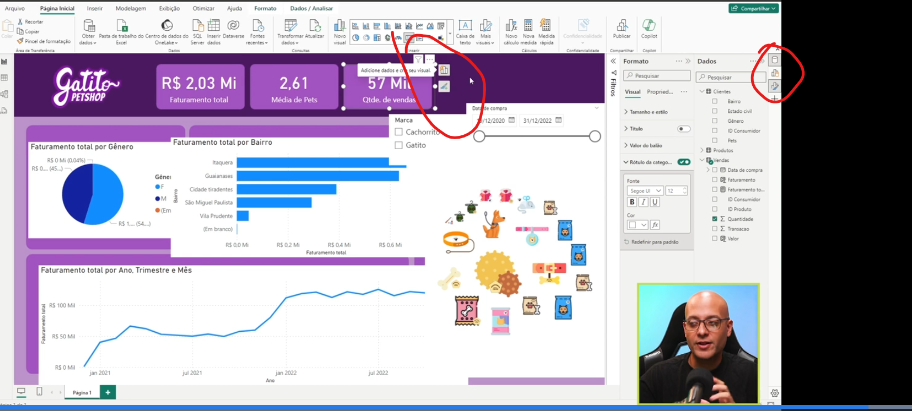The image size is (912, 411).
Task: Collapse the Vendas table
Action: pos(701,160)
